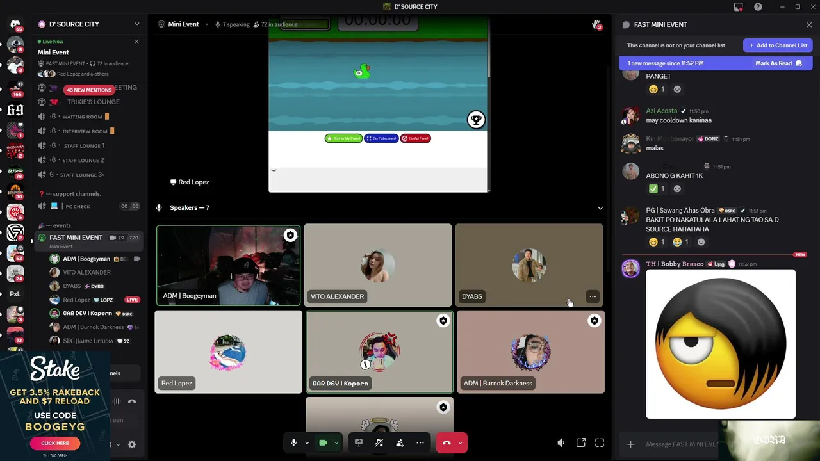The width and height of the screenshot is (820, 461).
Task: Collapse the Speakers — 7 section
Action: (x=600, y=208)
